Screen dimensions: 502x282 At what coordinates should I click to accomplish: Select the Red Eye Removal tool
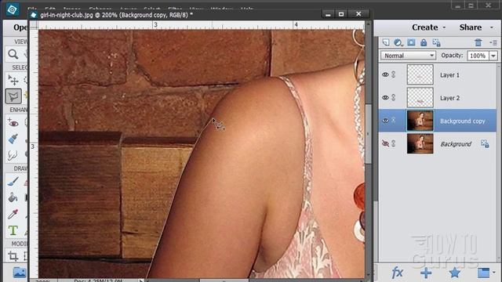click(13, 123)
